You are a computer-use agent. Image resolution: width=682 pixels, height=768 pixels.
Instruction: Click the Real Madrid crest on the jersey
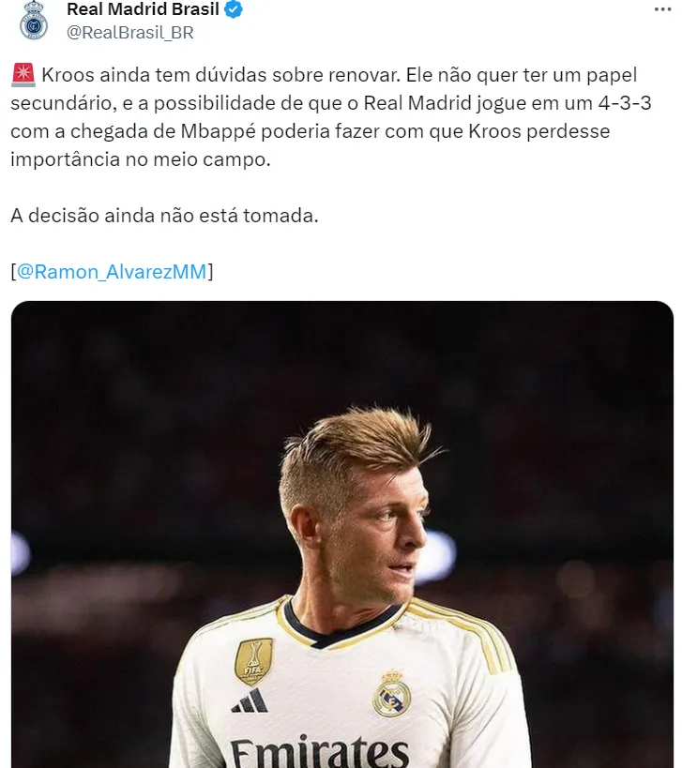tap(391, 695)
